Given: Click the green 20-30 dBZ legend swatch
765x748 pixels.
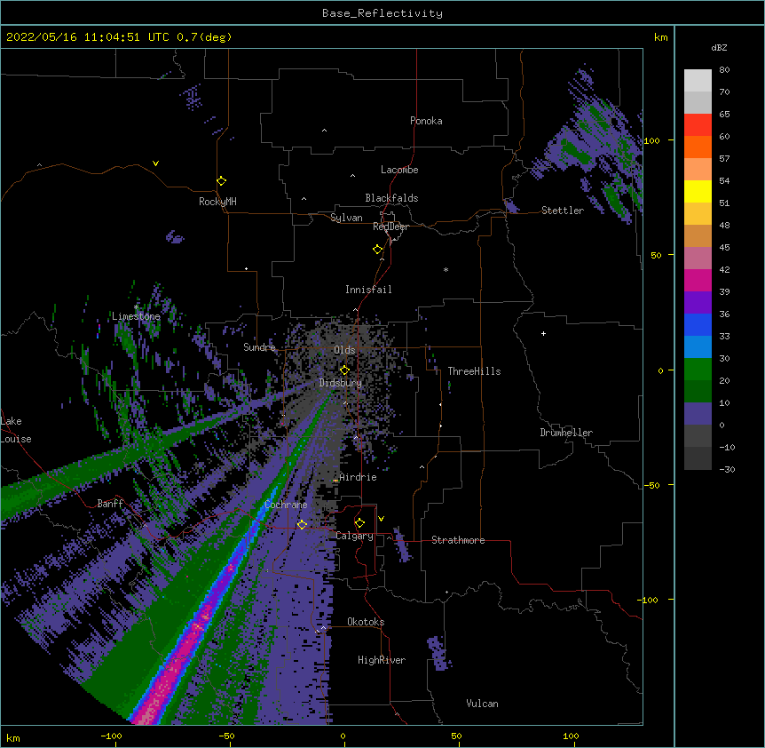Looking at the screenshot, I should tap(698, 370).
